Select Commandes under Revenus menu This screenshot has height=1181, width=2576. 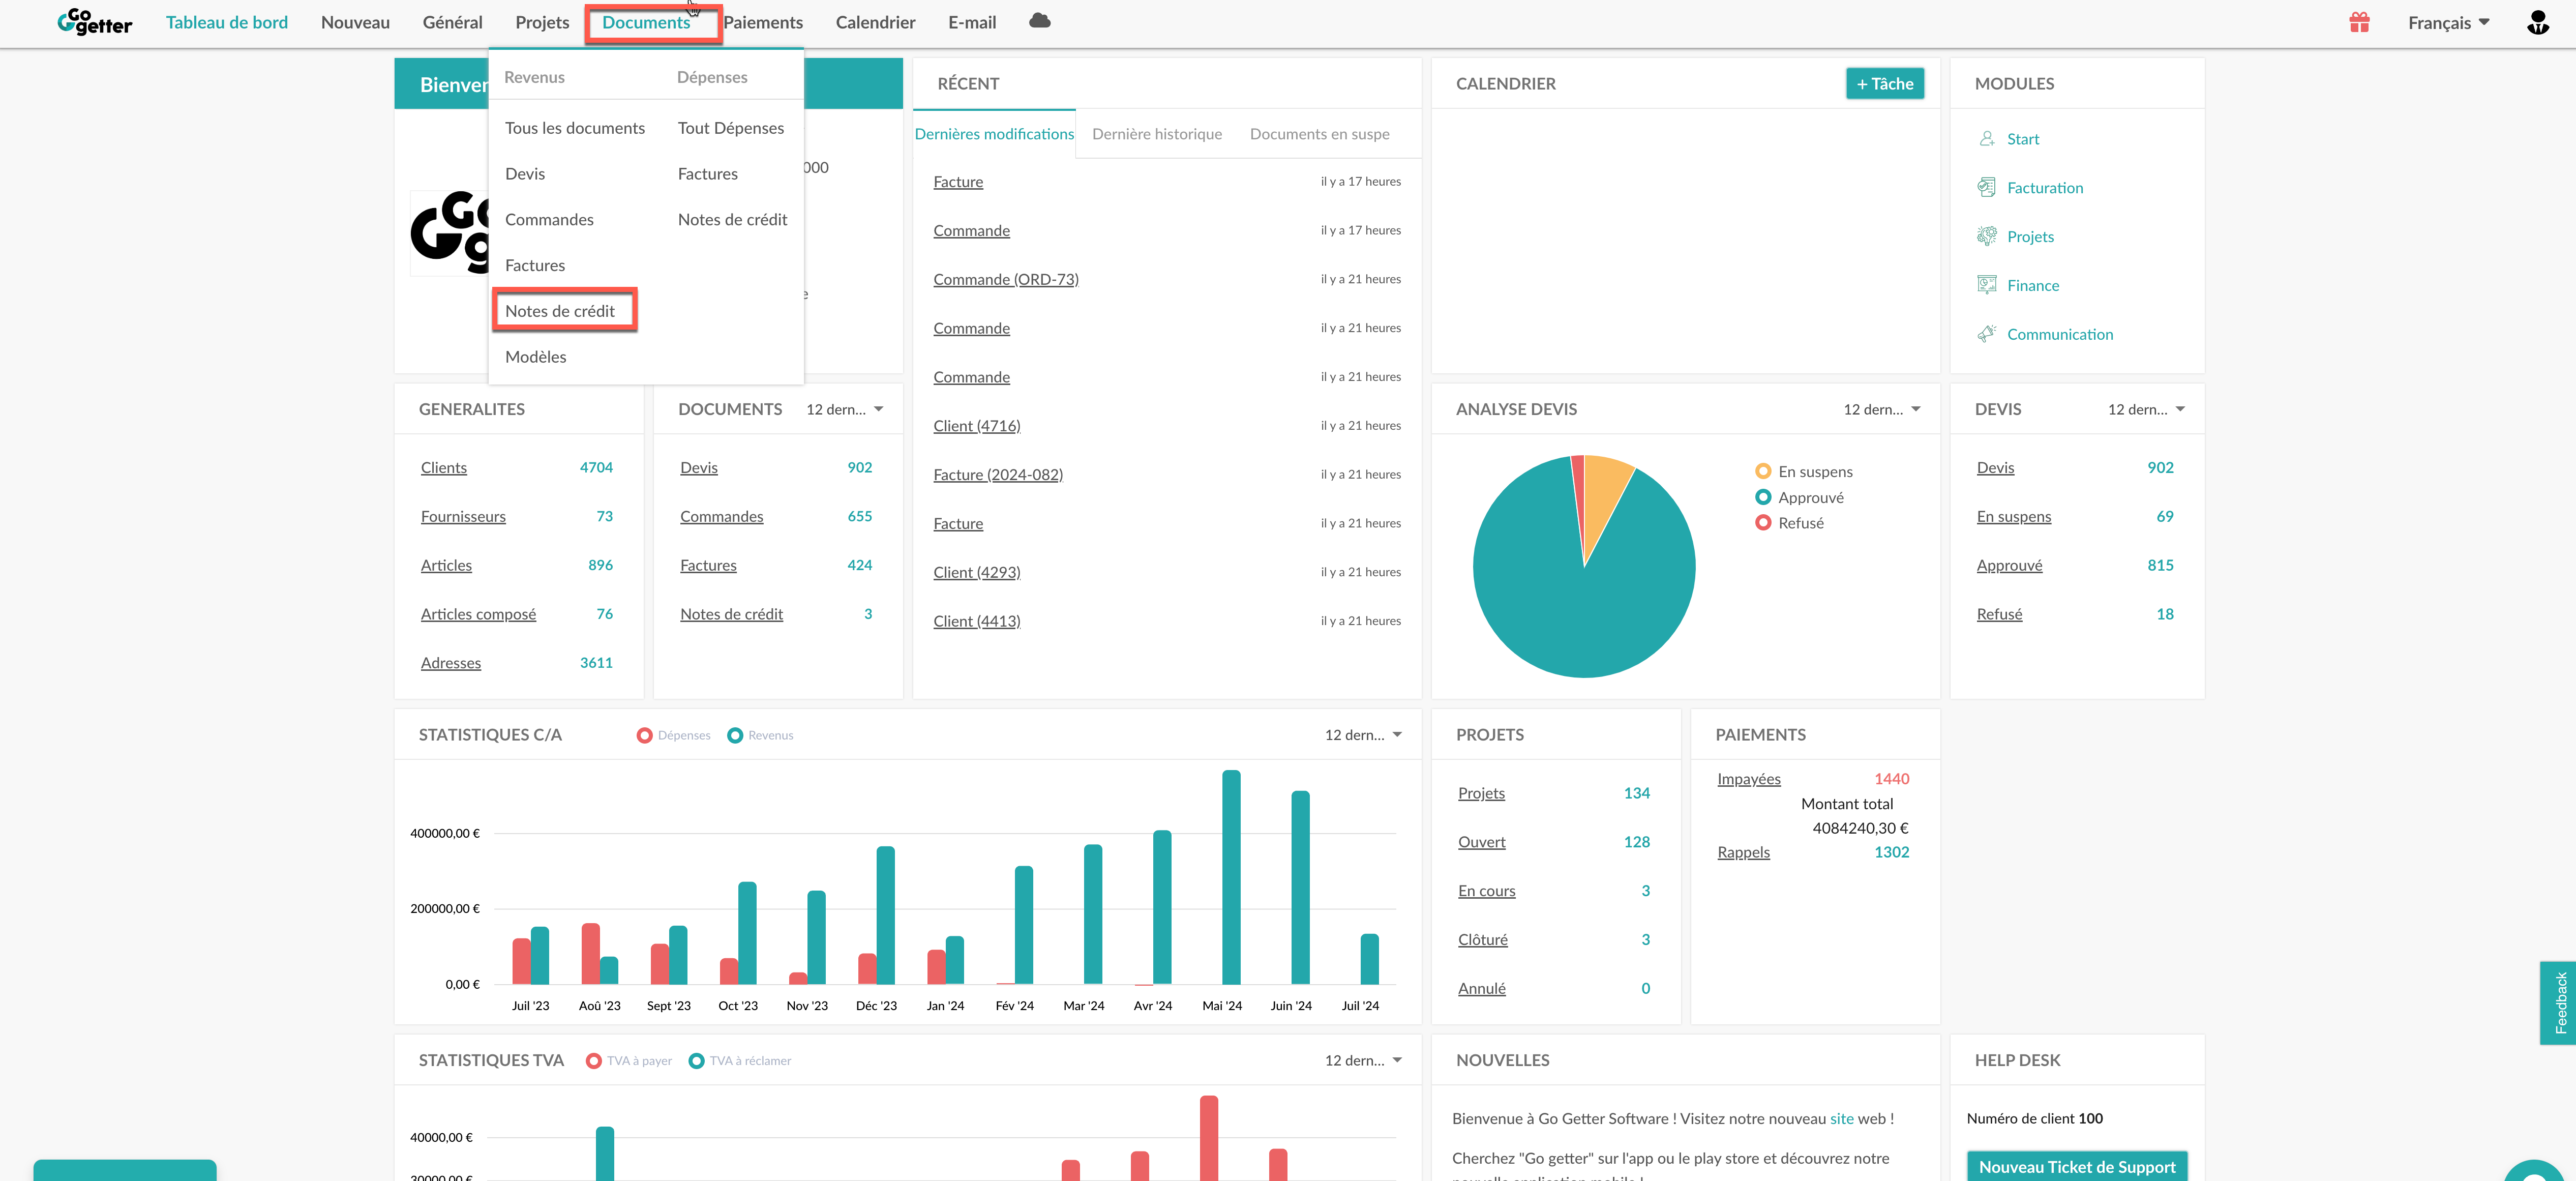(x=549, y=220)
